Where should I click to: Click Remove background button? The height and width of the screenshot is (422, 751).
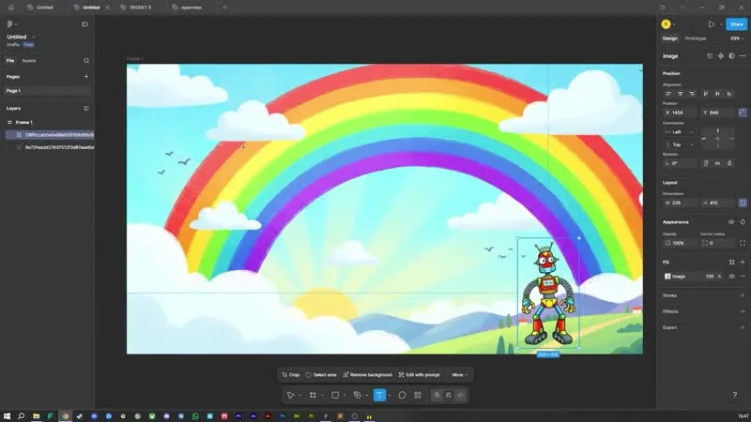[x=367, y=374]
